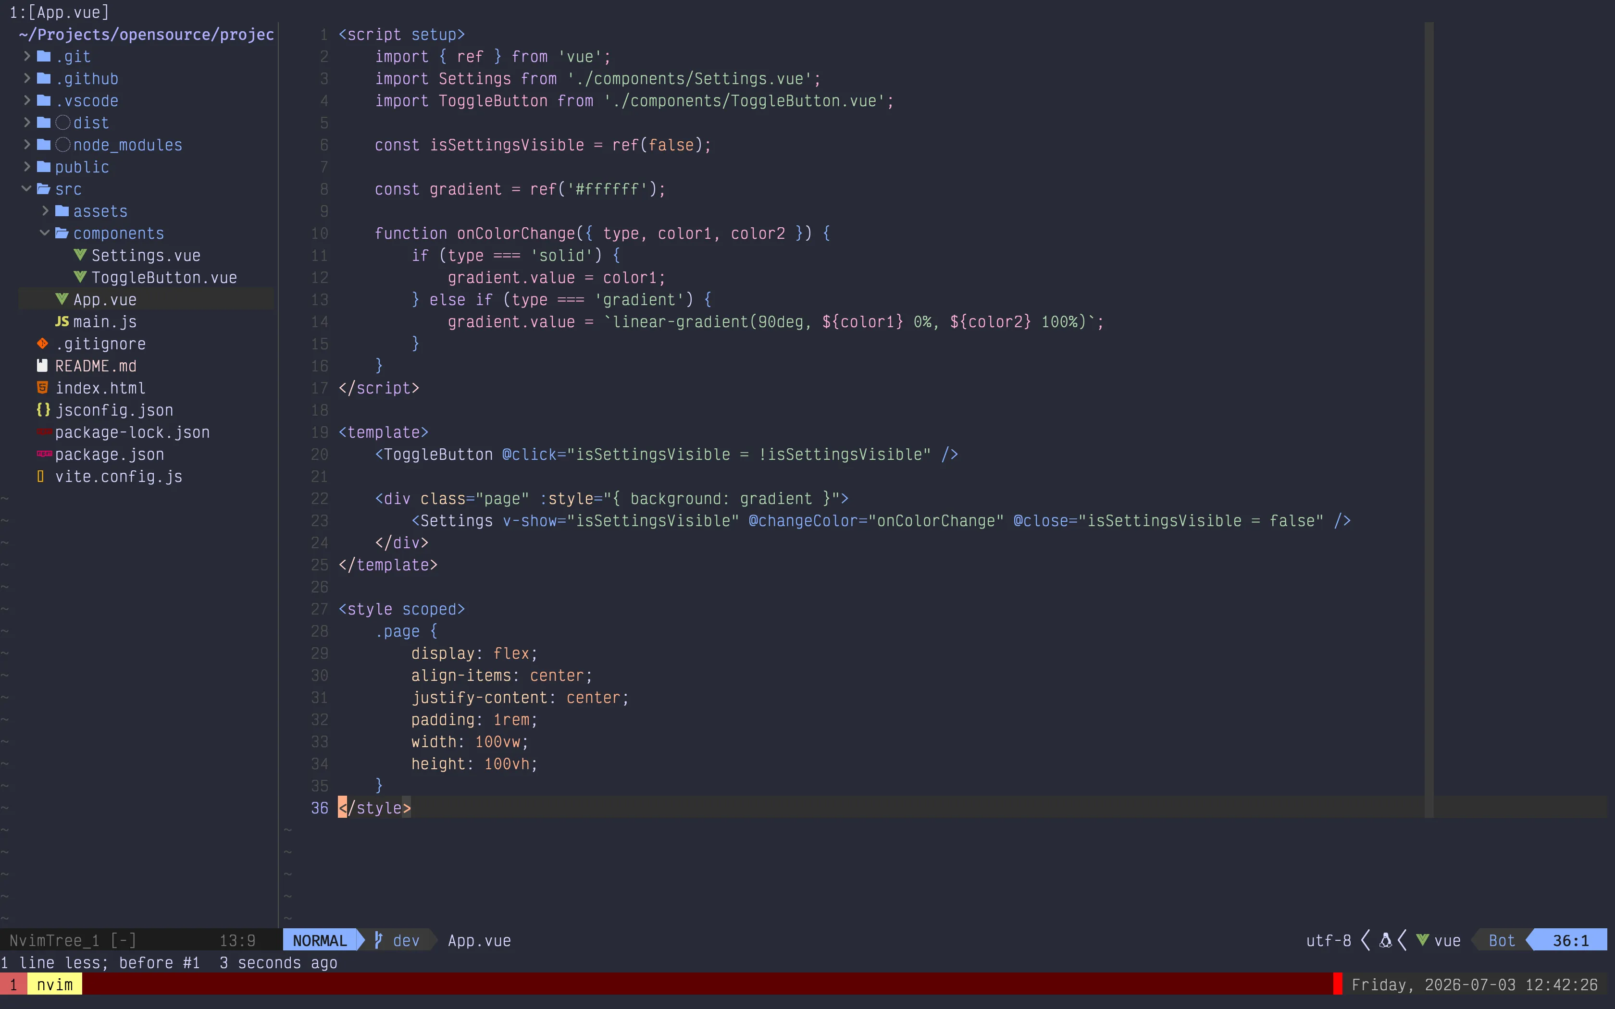Click the .github folder icon
1615x1009 pixels.
coord(44,78)
